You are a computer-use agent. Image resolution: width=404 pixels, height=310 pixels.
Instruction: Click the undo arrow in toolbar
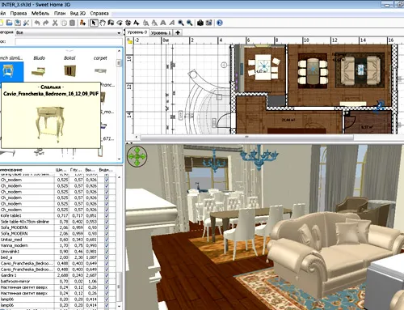(x=37, y=23)
